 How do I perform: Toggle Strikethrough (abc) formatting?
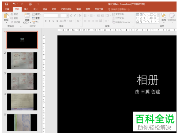tap(61, 21)
